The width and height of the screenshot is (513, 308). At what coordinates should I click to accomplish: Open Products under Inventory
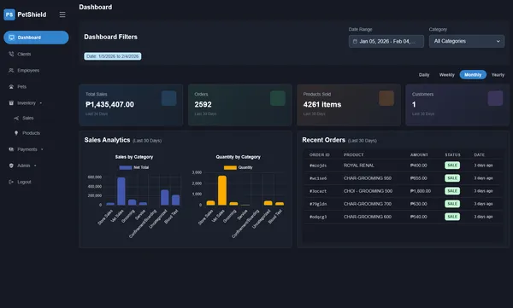(x=31, y=133)
